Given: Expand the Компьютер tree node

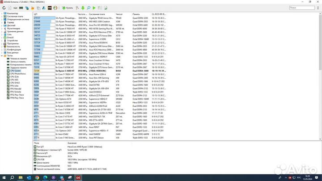Looking at the screenshot, I should pyautogui.click(x=2, y=14).
